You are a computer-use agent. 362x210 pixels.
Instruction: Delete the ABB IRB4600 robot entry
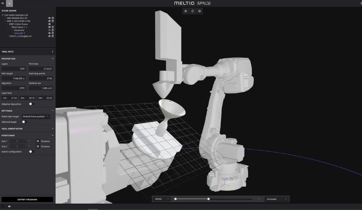click(x=53, y=18)
